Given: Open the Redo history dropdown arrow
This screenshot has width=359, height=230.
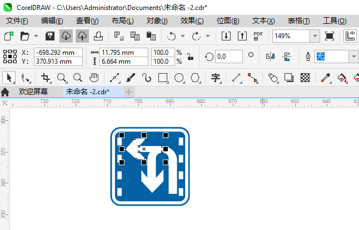Looking at the screenshot, I should [x=208, y=36].
